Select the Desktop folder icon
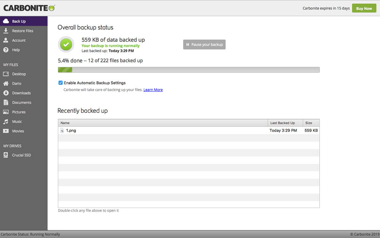 pos(6,74)
